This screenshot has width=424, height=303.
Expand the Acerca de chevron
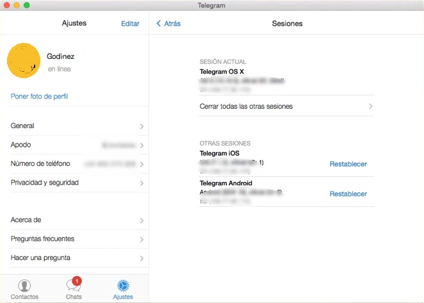coord(142,220)
